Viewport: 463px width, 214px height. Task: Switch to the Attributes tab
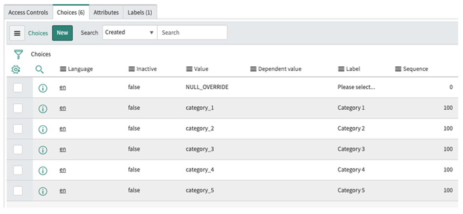click(106, 12)
